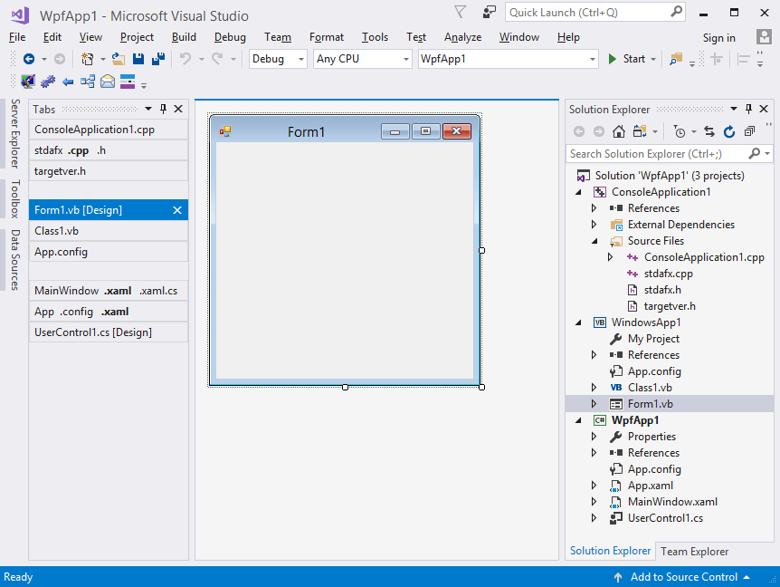Click the Collapse All icon in Solution Explorer
Image resolution: width=780 pixels, height=587 pixels.
coord(749,131)
